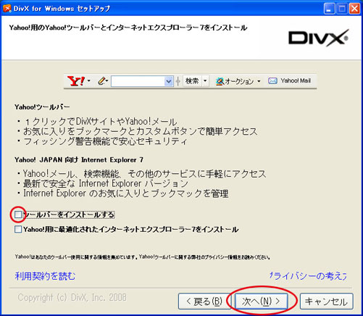Click the Internet Explorer のお気に入りとブックマック line

click(x=122, y=194)
